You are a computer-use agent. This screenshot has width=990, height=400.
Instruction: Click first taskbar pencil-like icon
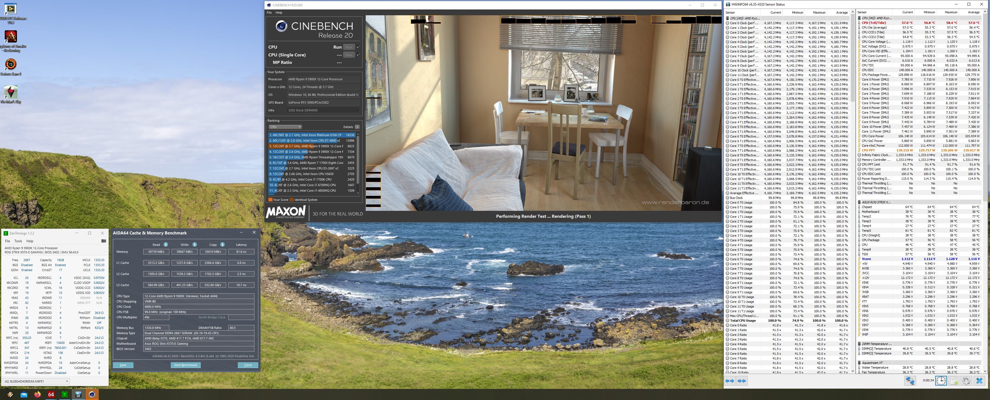tap(10, 394)
